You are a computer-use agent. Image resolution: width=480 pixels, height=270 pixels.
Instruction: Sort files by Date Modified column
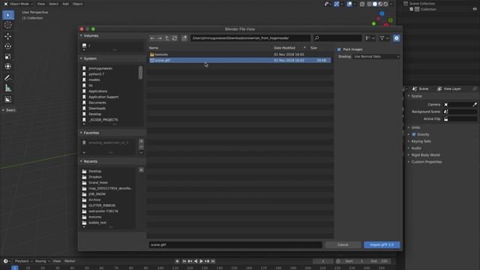[285, 48]
